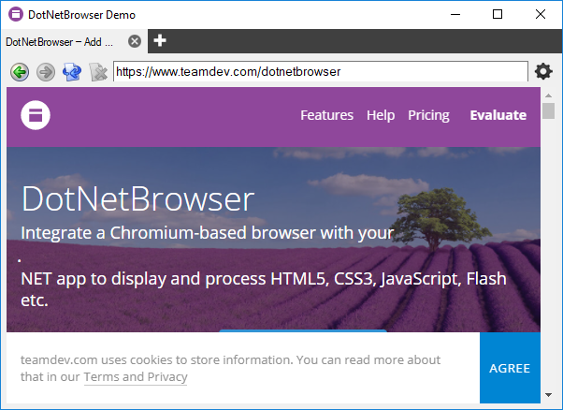563x410 pixels.
Task: Click the DotNetBrowser hero heading
Action: [x=138, y=198]
